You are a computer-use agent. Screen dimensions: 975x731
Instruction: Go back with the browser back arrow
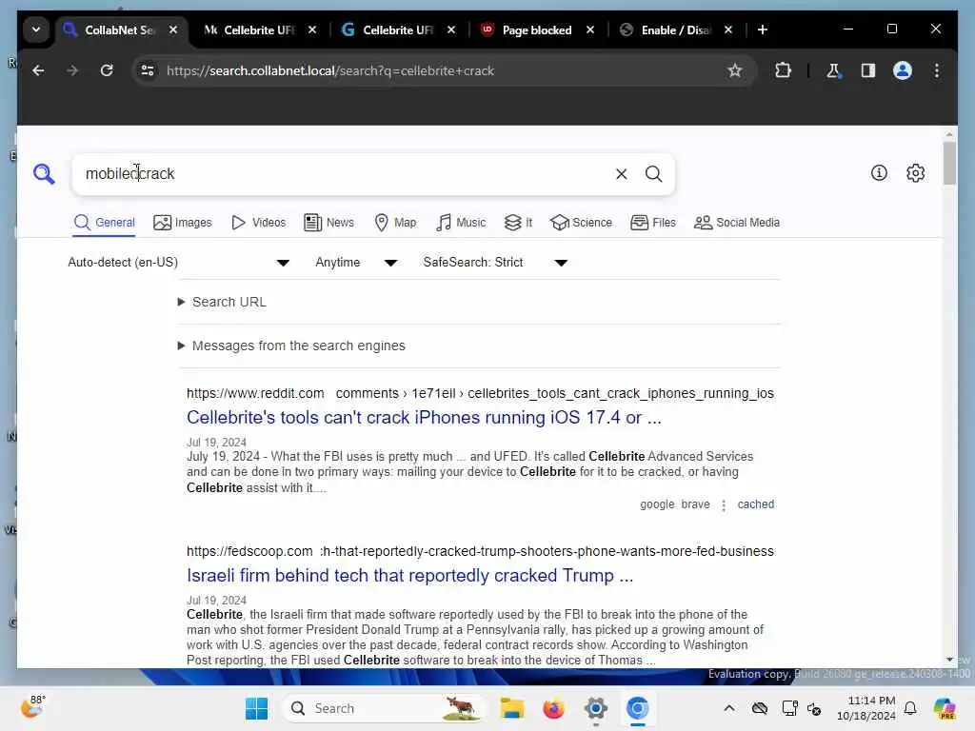(38, 70)
